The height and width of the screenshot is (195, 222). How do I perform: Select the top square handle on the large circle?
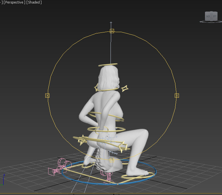[x=112, y=31]
